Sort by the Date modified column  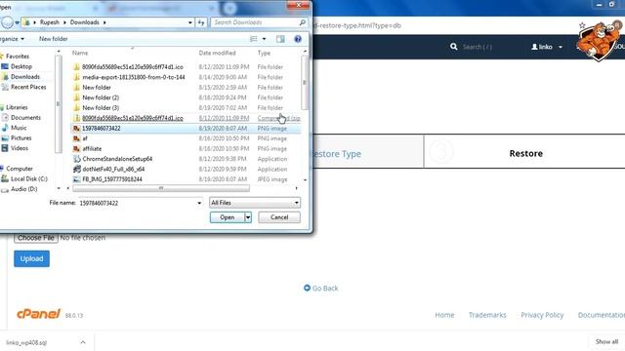click(x=218, y=53)
